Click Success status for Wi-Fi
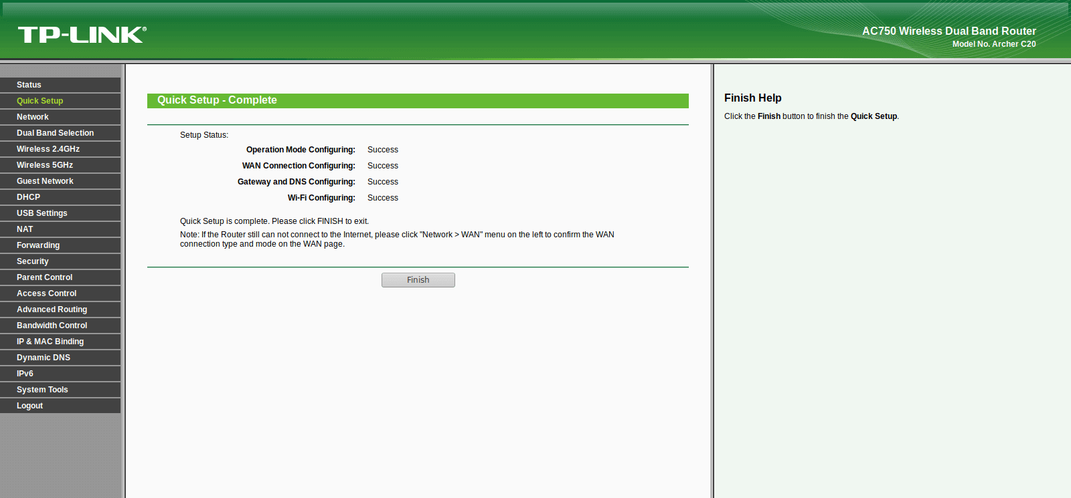This screenshot has width=1071, height=498. pyautogui.click(x=383, y=198)
